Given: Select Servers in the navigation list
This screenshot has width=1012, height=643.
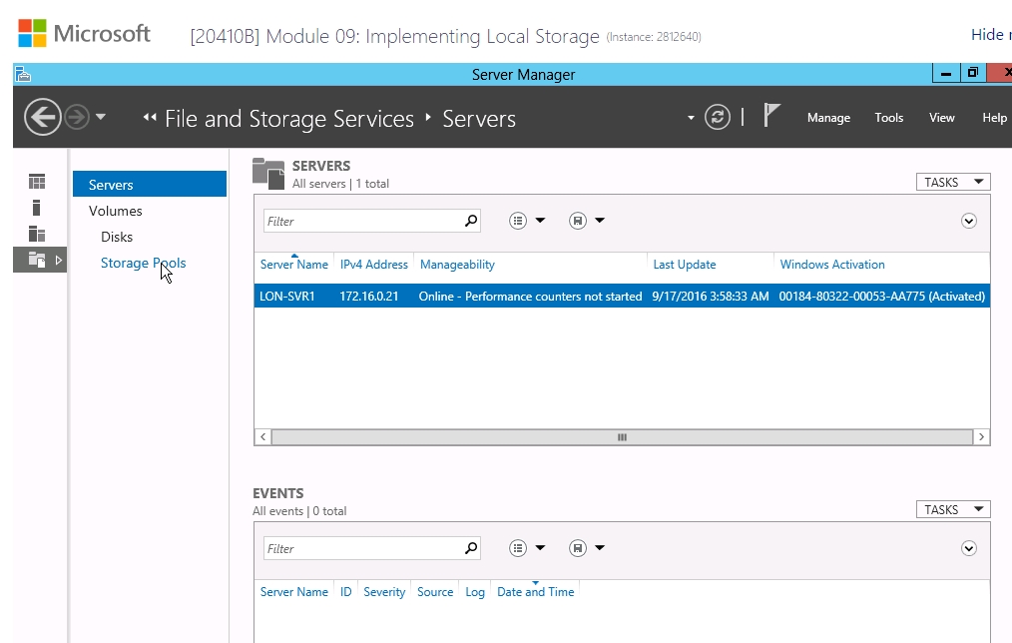Looking at the screenshot, I should pyautogui.click(x=150, y=184).
